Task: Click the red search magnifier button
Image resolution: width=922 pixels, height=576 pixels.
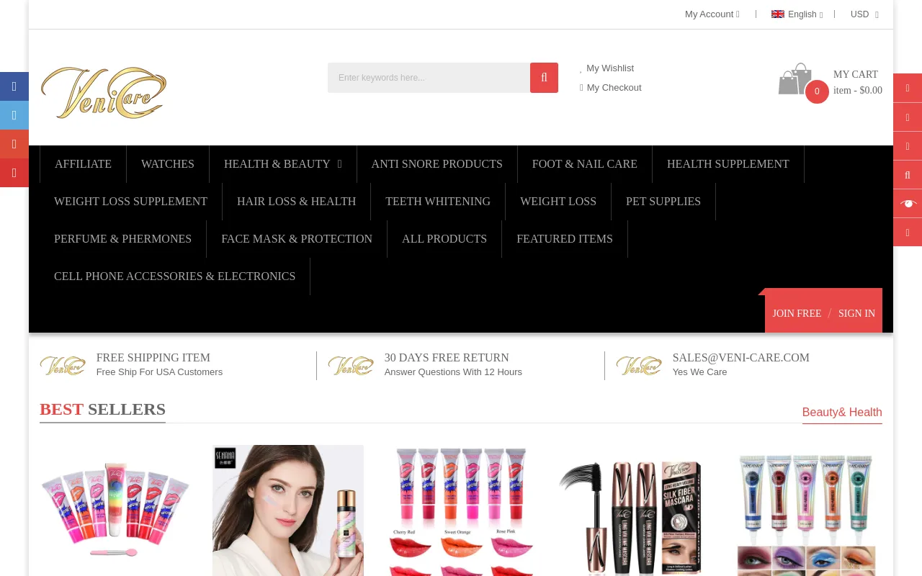Action: pyautogui.click(x=544, y=78)
